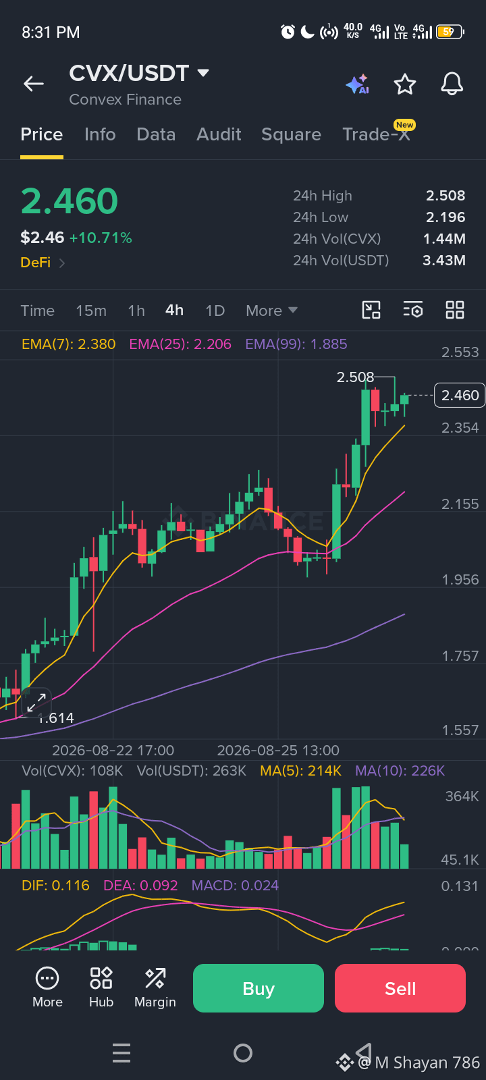Switch to the Audit tab
The width and height of the screenshot is (486, 1080).
(x=219, y=134)
